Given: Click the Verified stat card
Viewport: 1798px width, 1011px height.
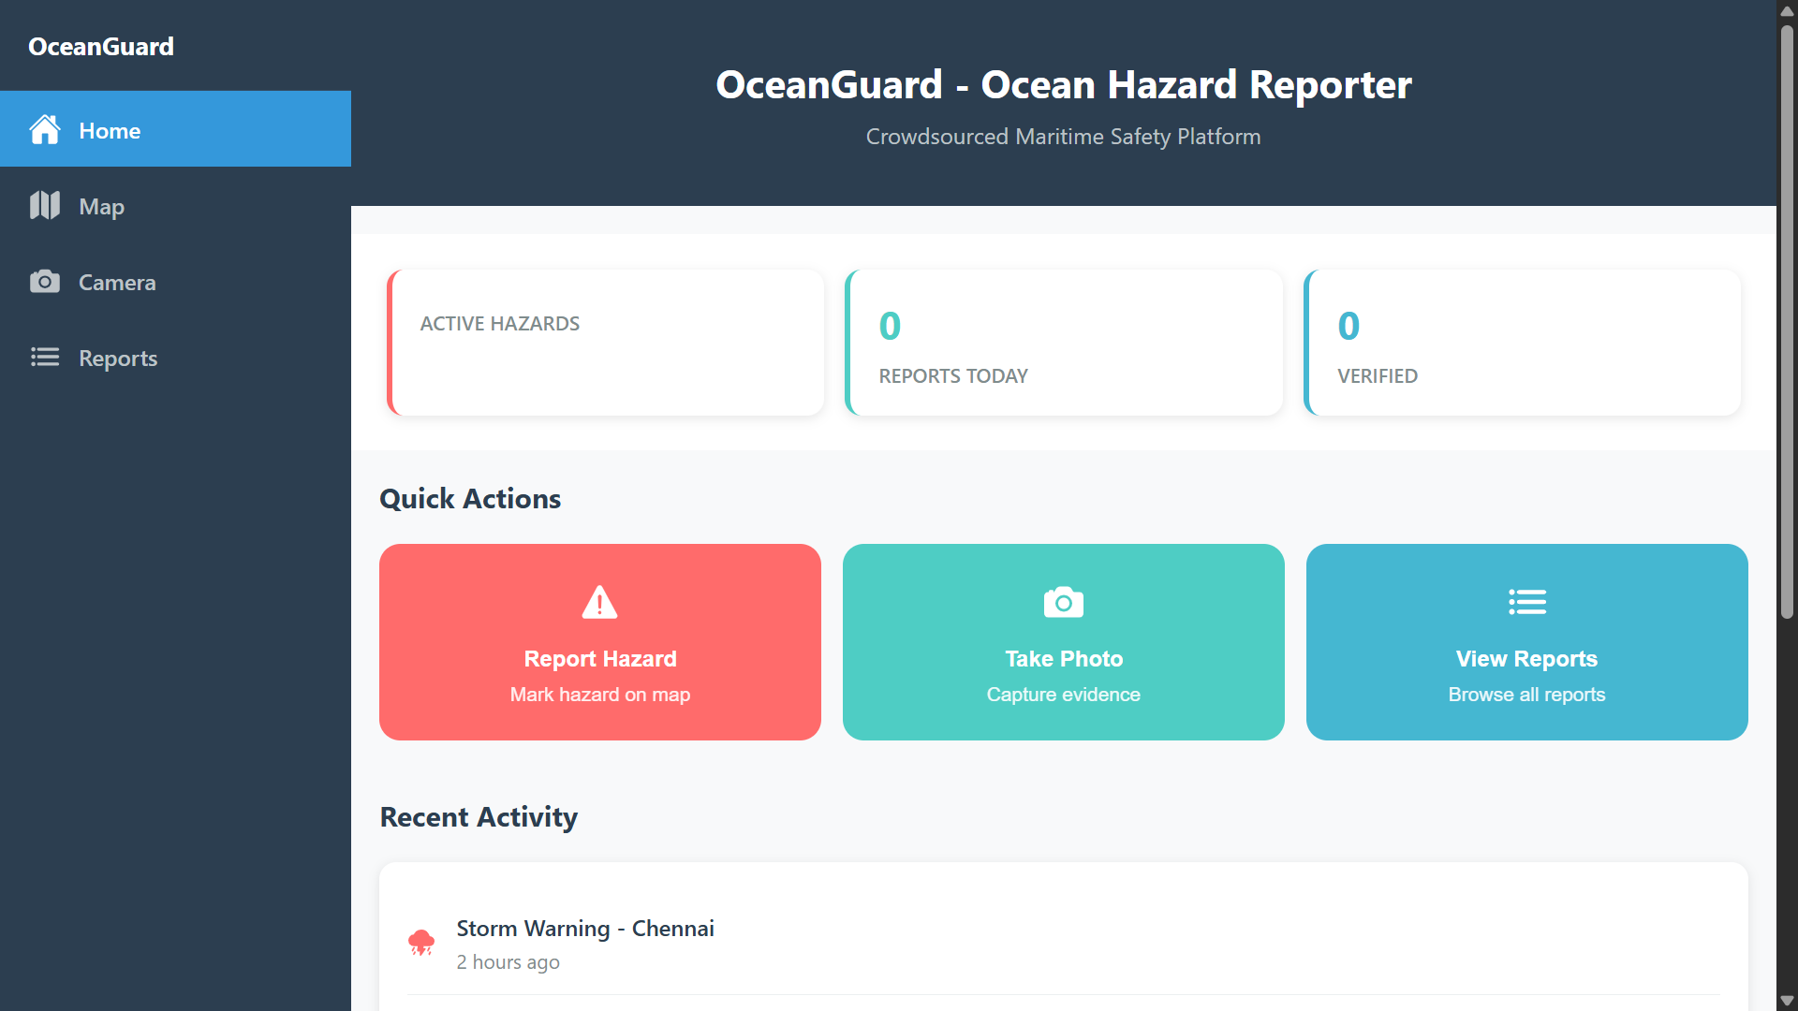Looking at the screenshot, I should click(x=1523, y=343).
